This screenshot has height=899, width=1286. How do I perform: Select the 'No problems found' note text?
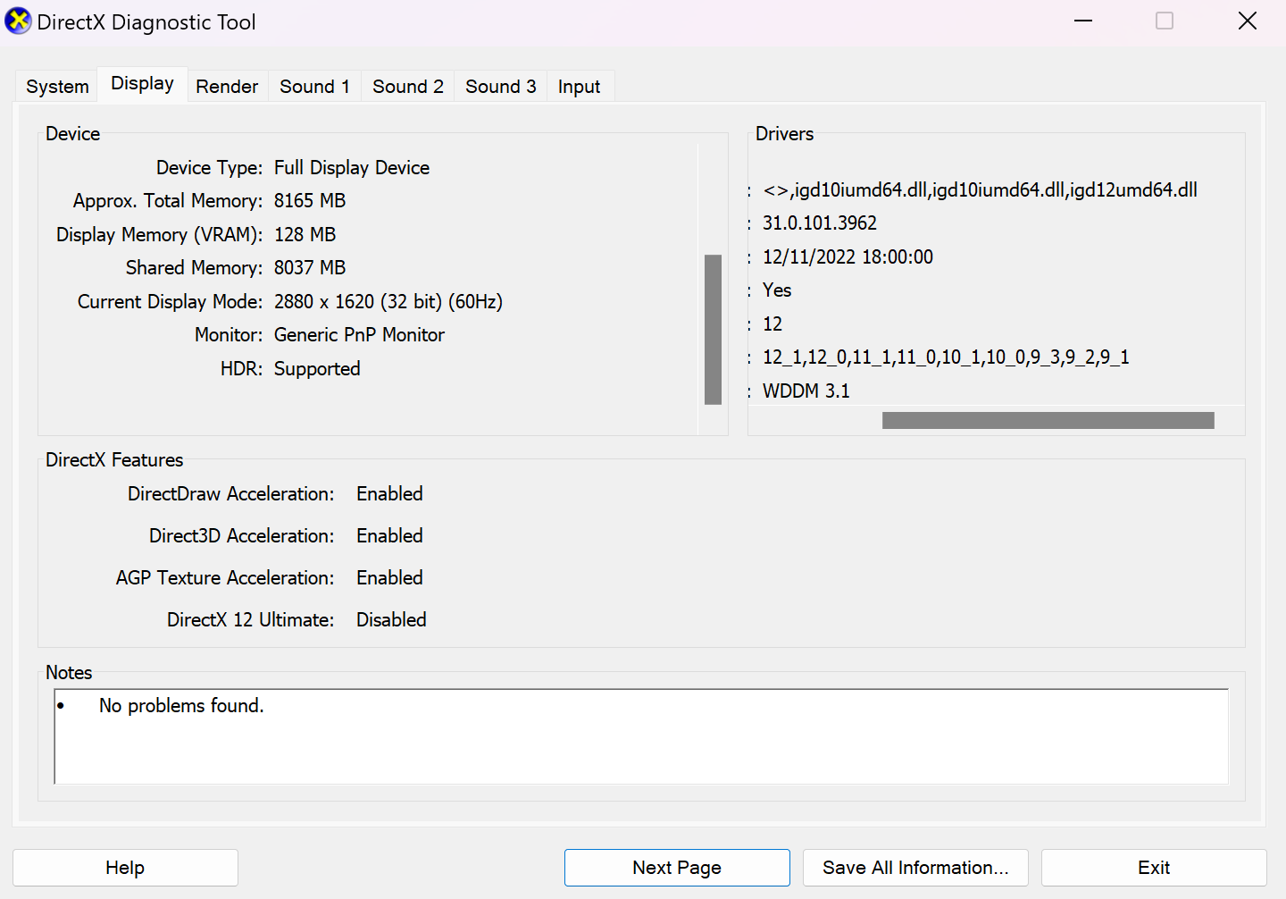pos(180,705)
